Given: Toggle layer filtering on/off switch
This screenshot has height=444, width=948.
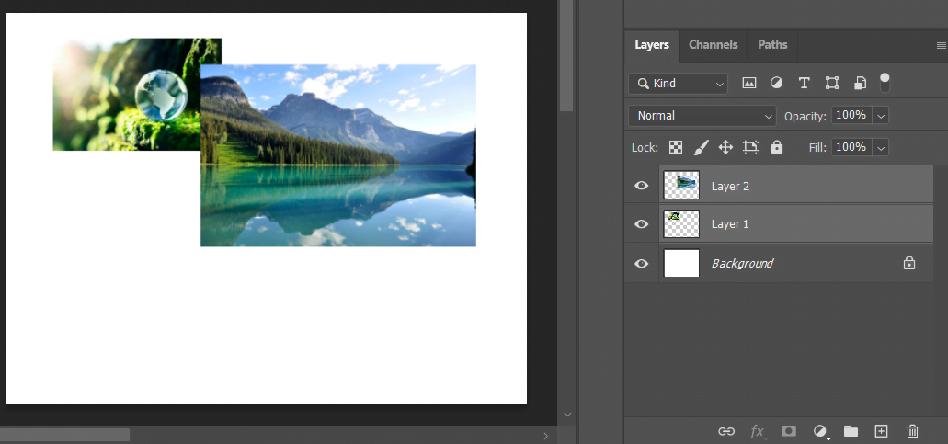Looking at the screenshot, I should (x=885, y=83).
